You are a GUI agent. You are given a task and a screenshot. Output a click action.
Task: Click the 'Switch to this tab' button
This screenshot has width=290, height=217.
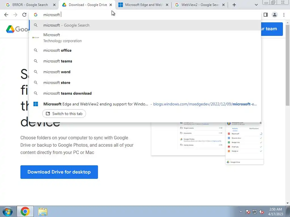tap(64, 114)
